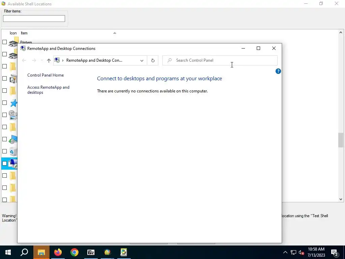This screenshot has height=259, width=345.
Task: Click Access RemoteApp and desktops link
Action: point(48,90)
